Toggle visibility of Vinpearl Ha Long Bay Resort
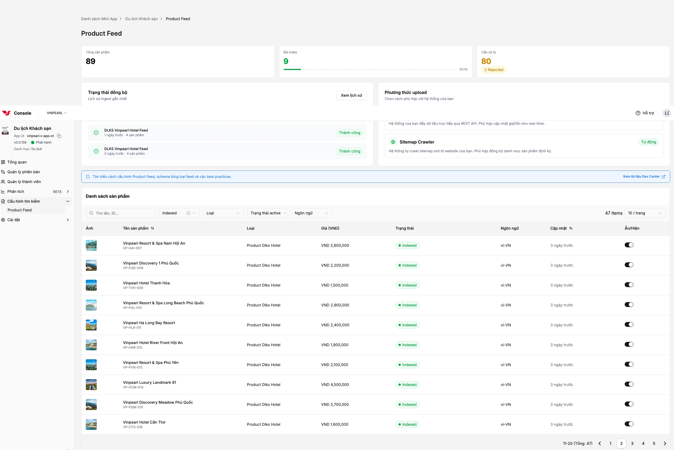Viewport: 674px width, 450px height. [x=629, y=325]
